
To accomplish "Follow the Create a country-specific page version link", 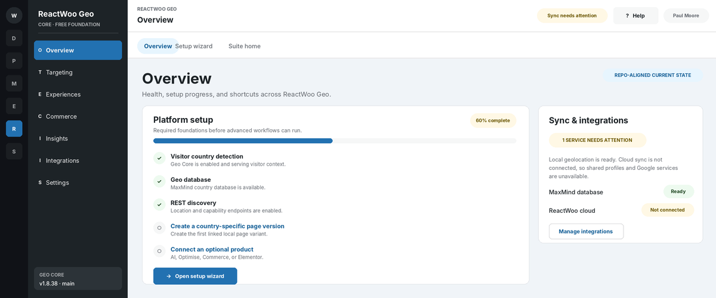I will click(x=227, y=226).
